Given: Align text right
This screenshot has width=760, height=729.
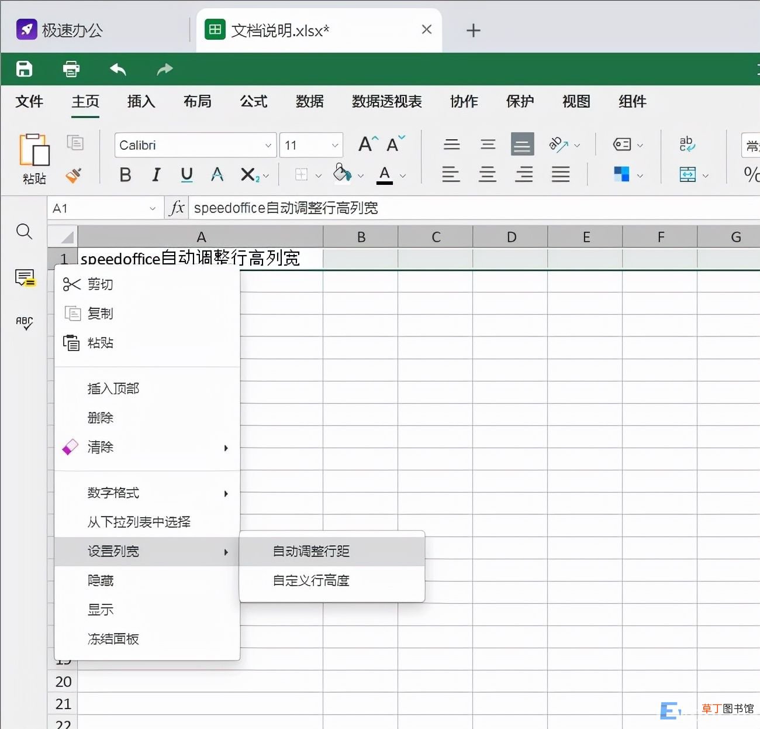Looking at the screenshot, I should pyautogui.click(x=524, y=174).
